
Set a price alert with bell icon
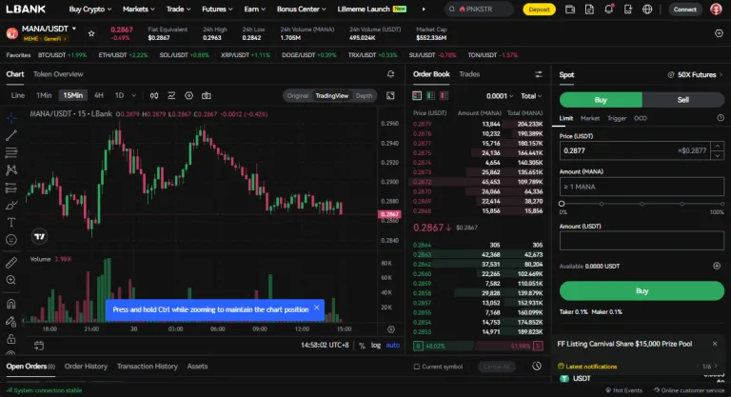(390, 74)
